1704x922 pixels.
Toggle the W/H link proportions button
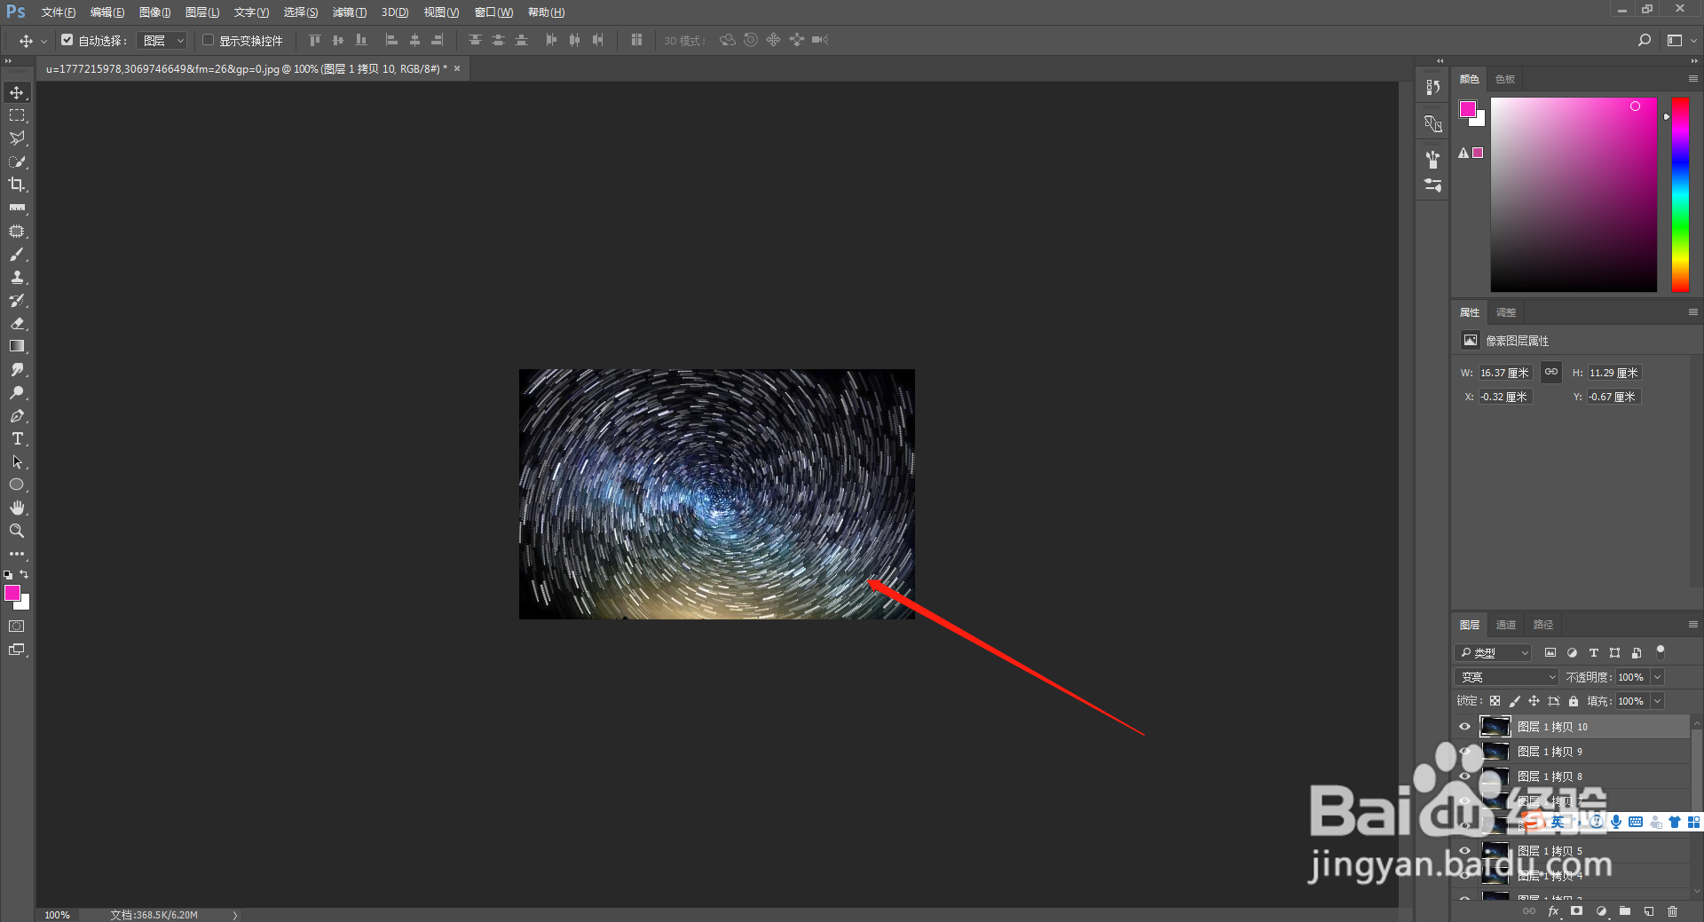1551,373
